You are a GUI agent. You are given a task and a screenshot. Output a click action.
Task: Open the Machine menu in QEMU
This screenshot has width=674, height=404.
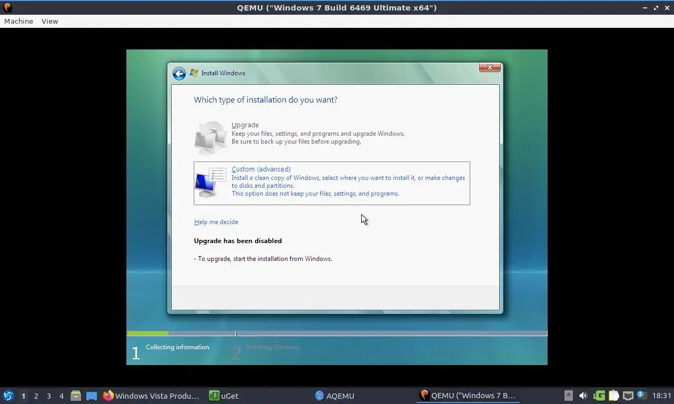tap(18, 21)
